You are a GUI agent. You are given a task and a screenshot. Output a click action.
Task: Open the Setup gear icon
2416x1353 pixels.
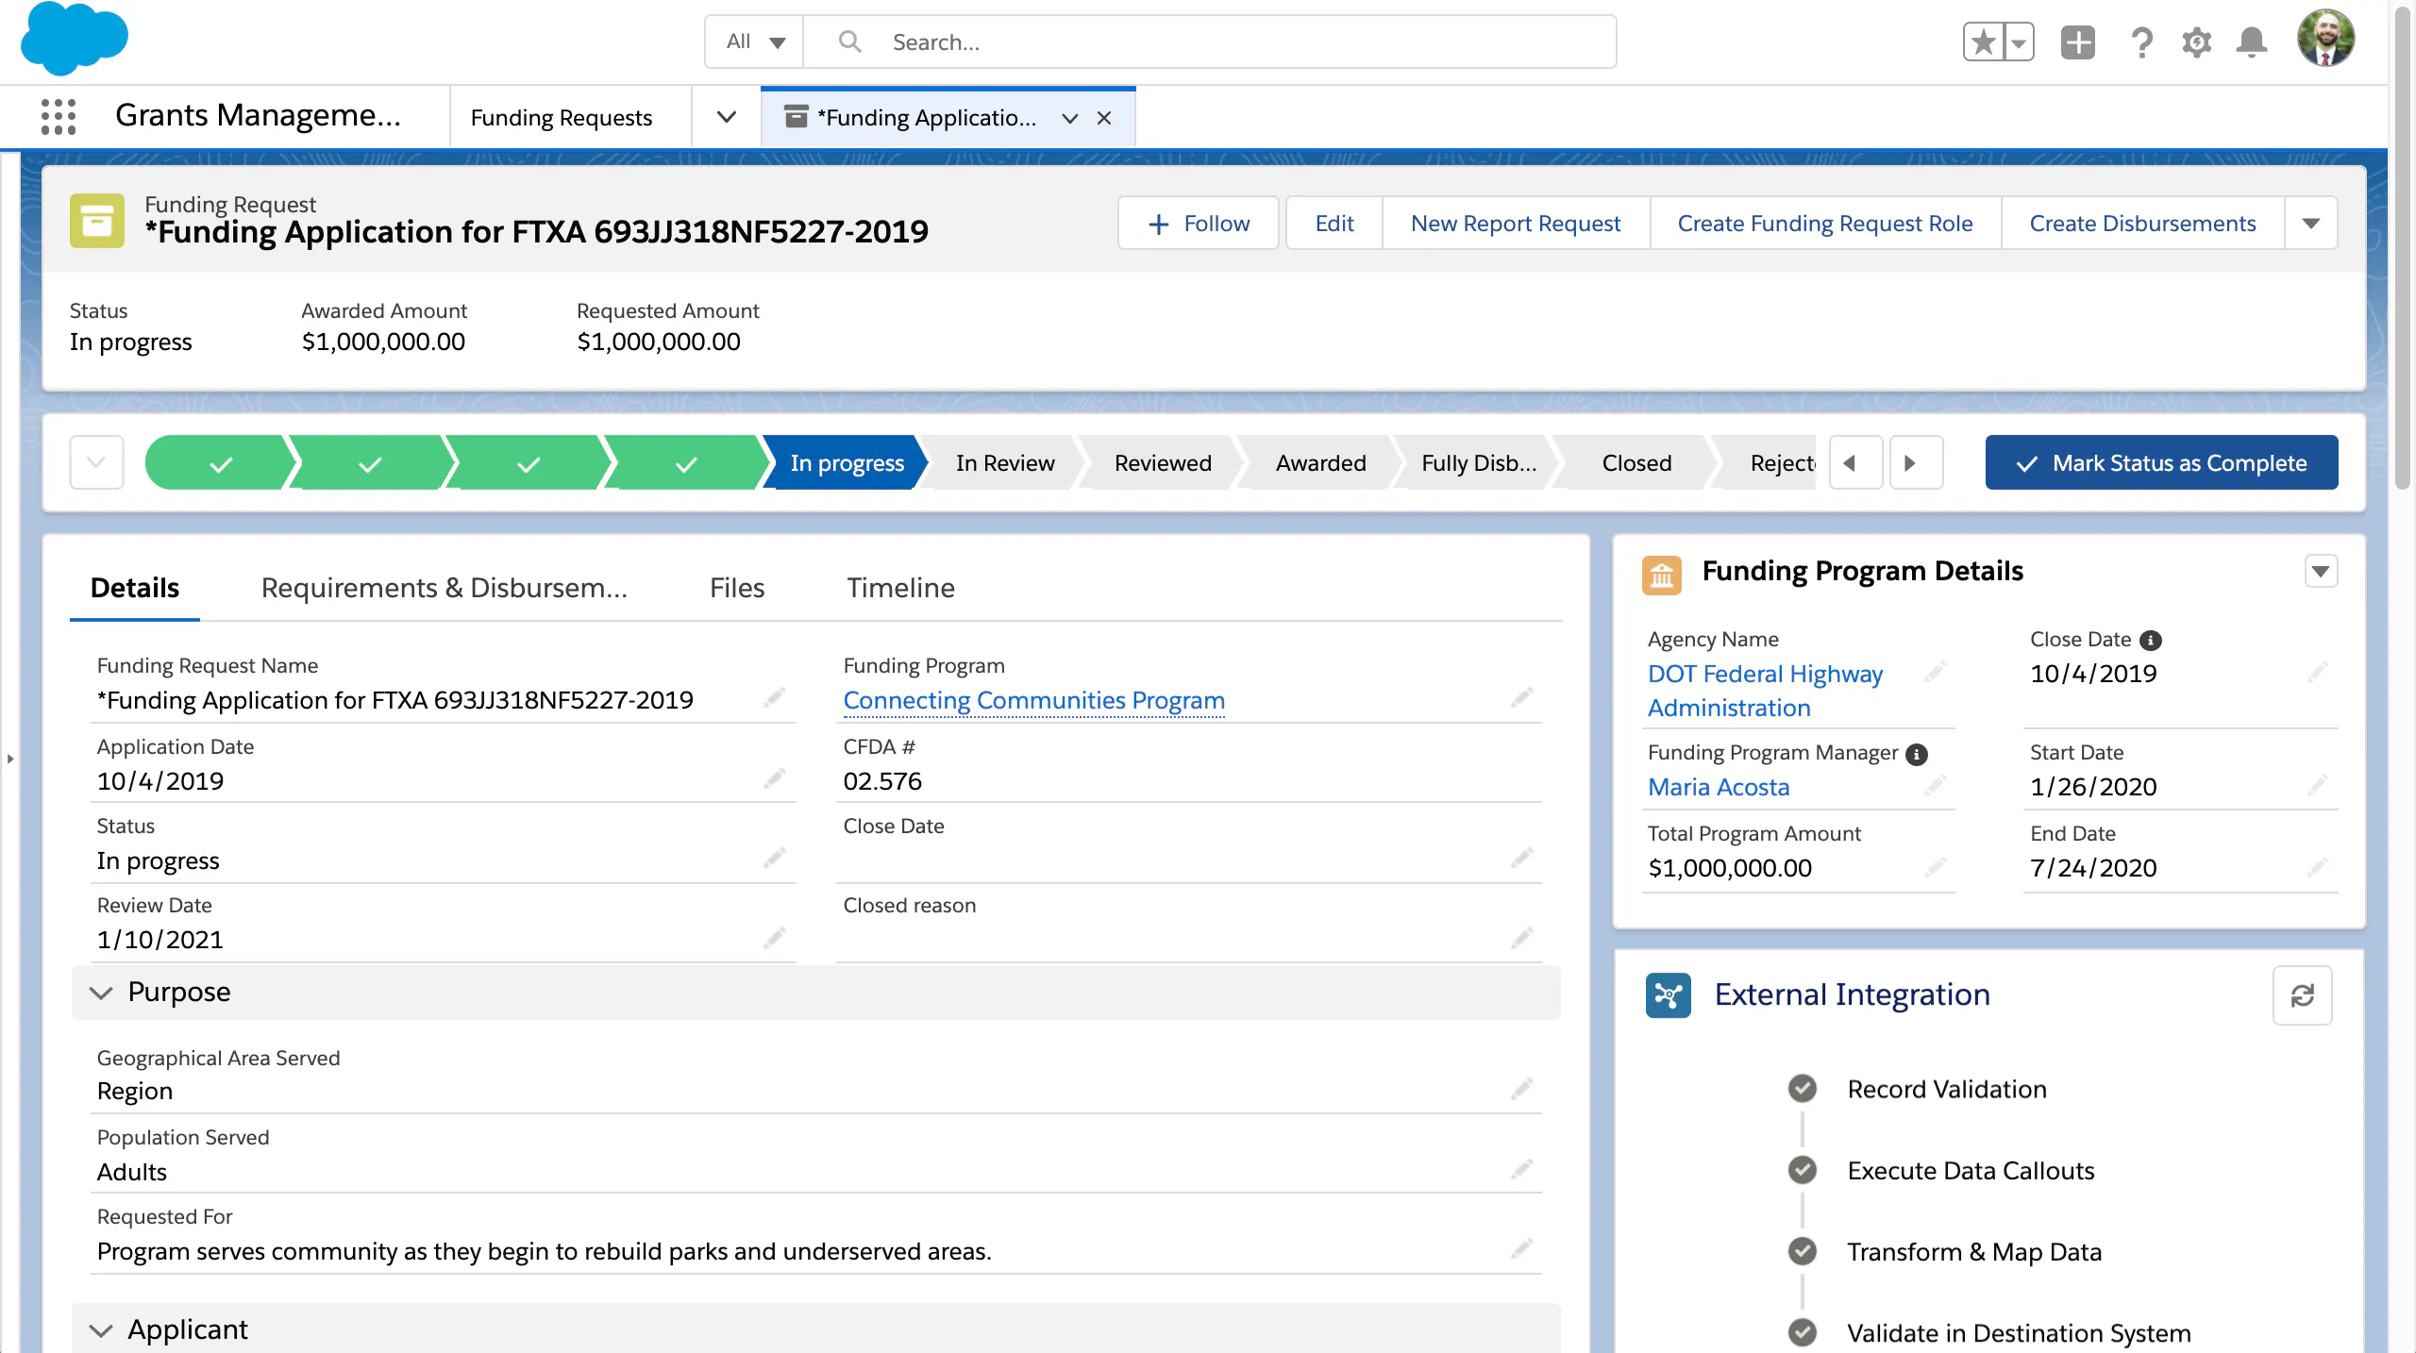2196,42
